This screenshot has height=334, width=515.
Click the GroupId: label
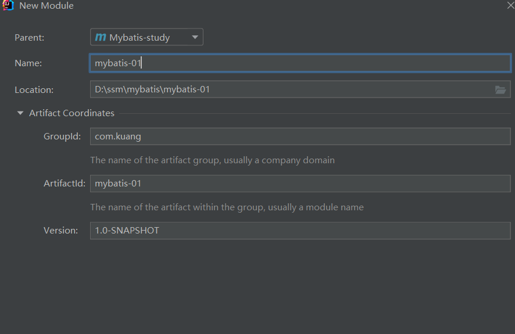point(62,137)
